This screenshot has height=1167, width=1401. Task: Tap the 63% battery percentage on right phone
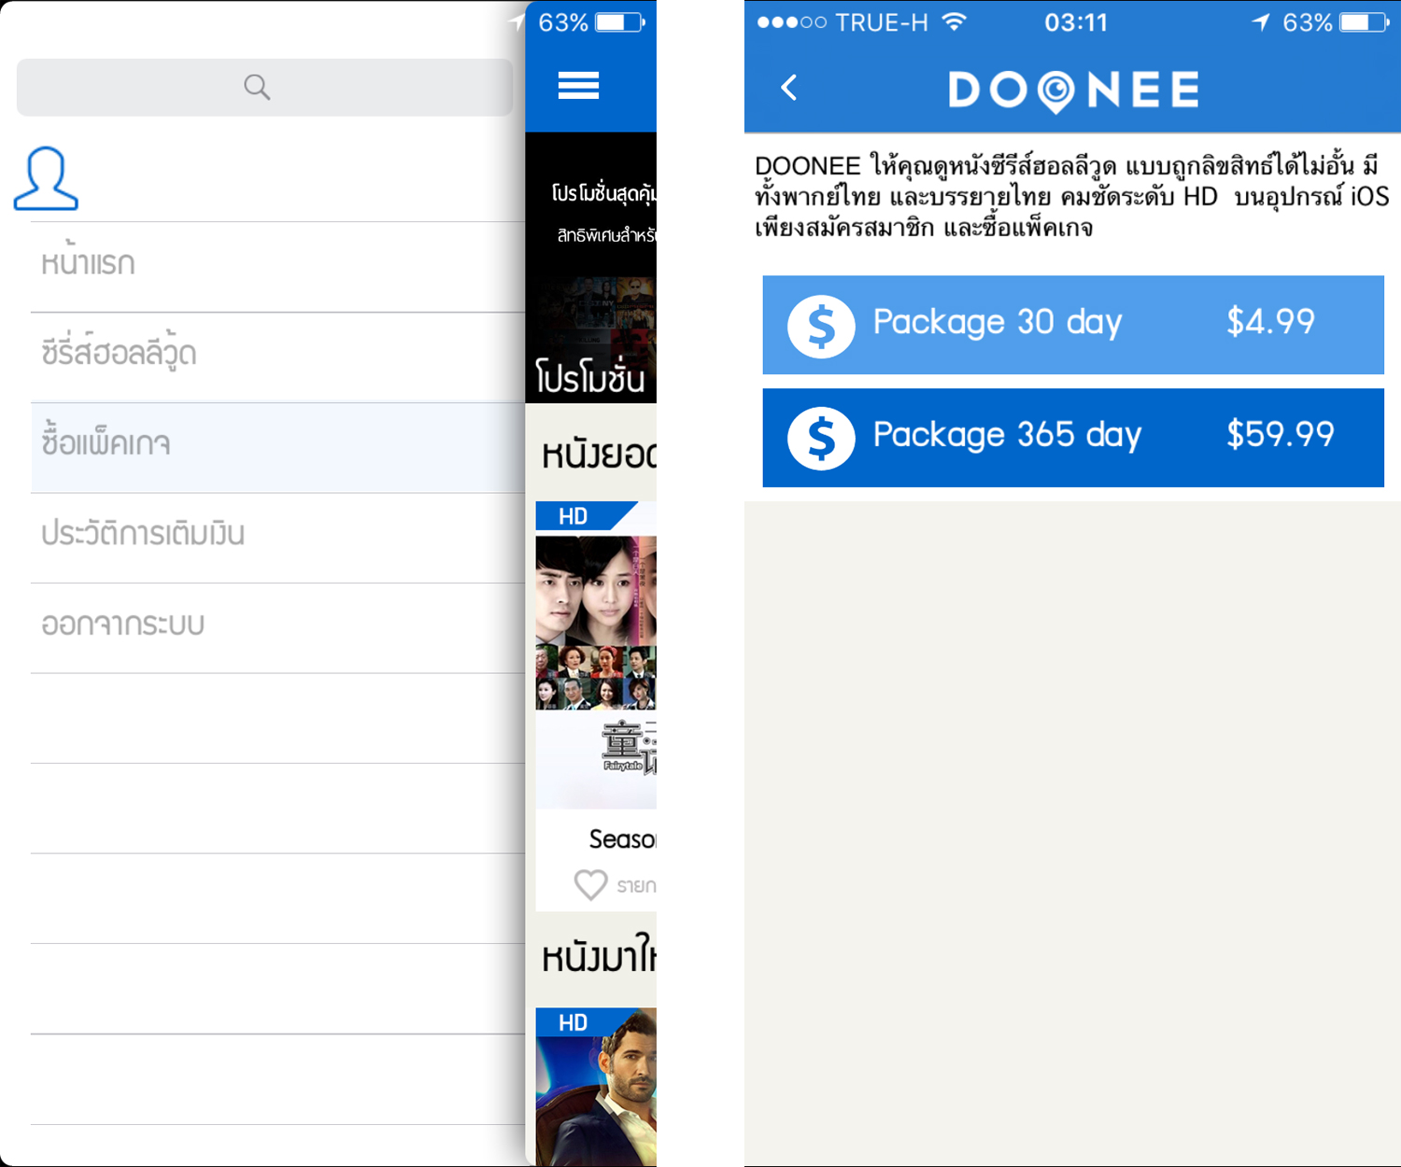(x=1307, y=22)
